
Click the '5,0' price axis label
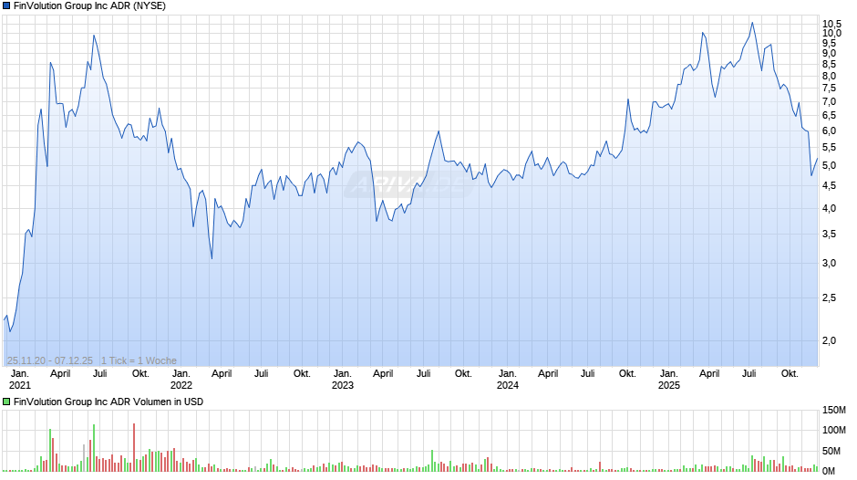829,166
